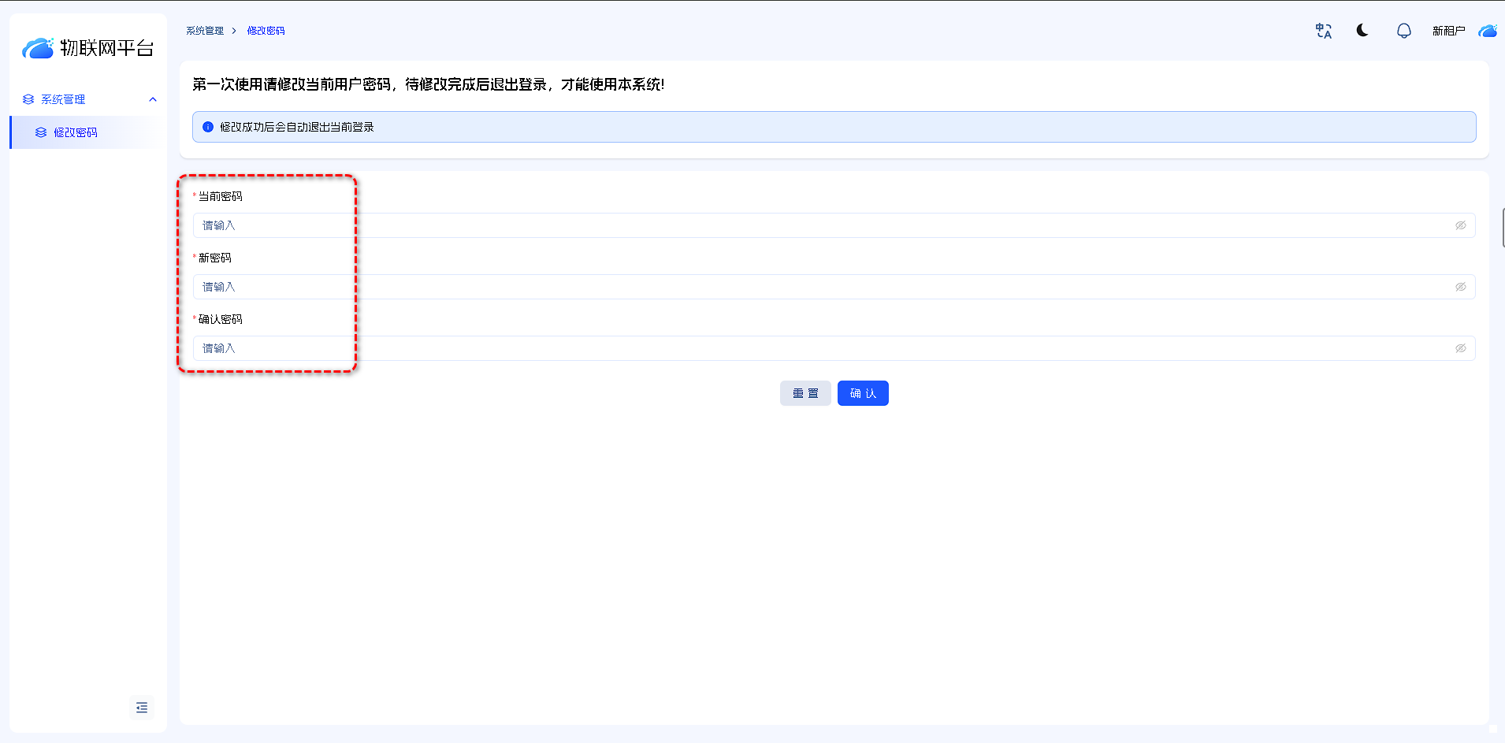1505x743 pixels.
Task: Click the 修改密码 sidebar stack icon
Action: [41, 132]
